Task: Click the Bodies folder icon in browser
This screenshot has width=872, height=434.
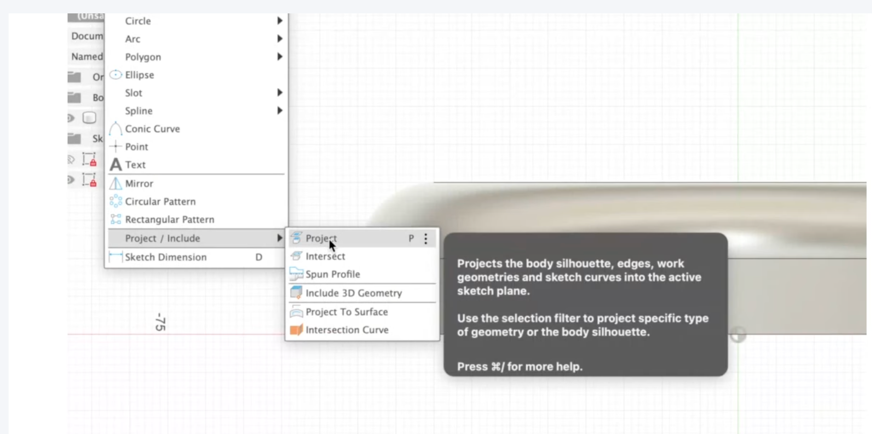Action: pos(74,98)
